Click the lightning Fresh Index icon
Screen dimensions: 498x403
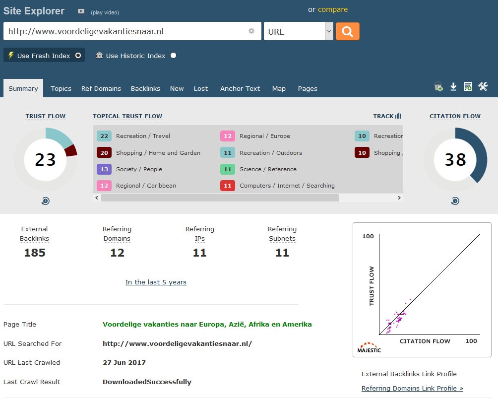coord(11,55)
